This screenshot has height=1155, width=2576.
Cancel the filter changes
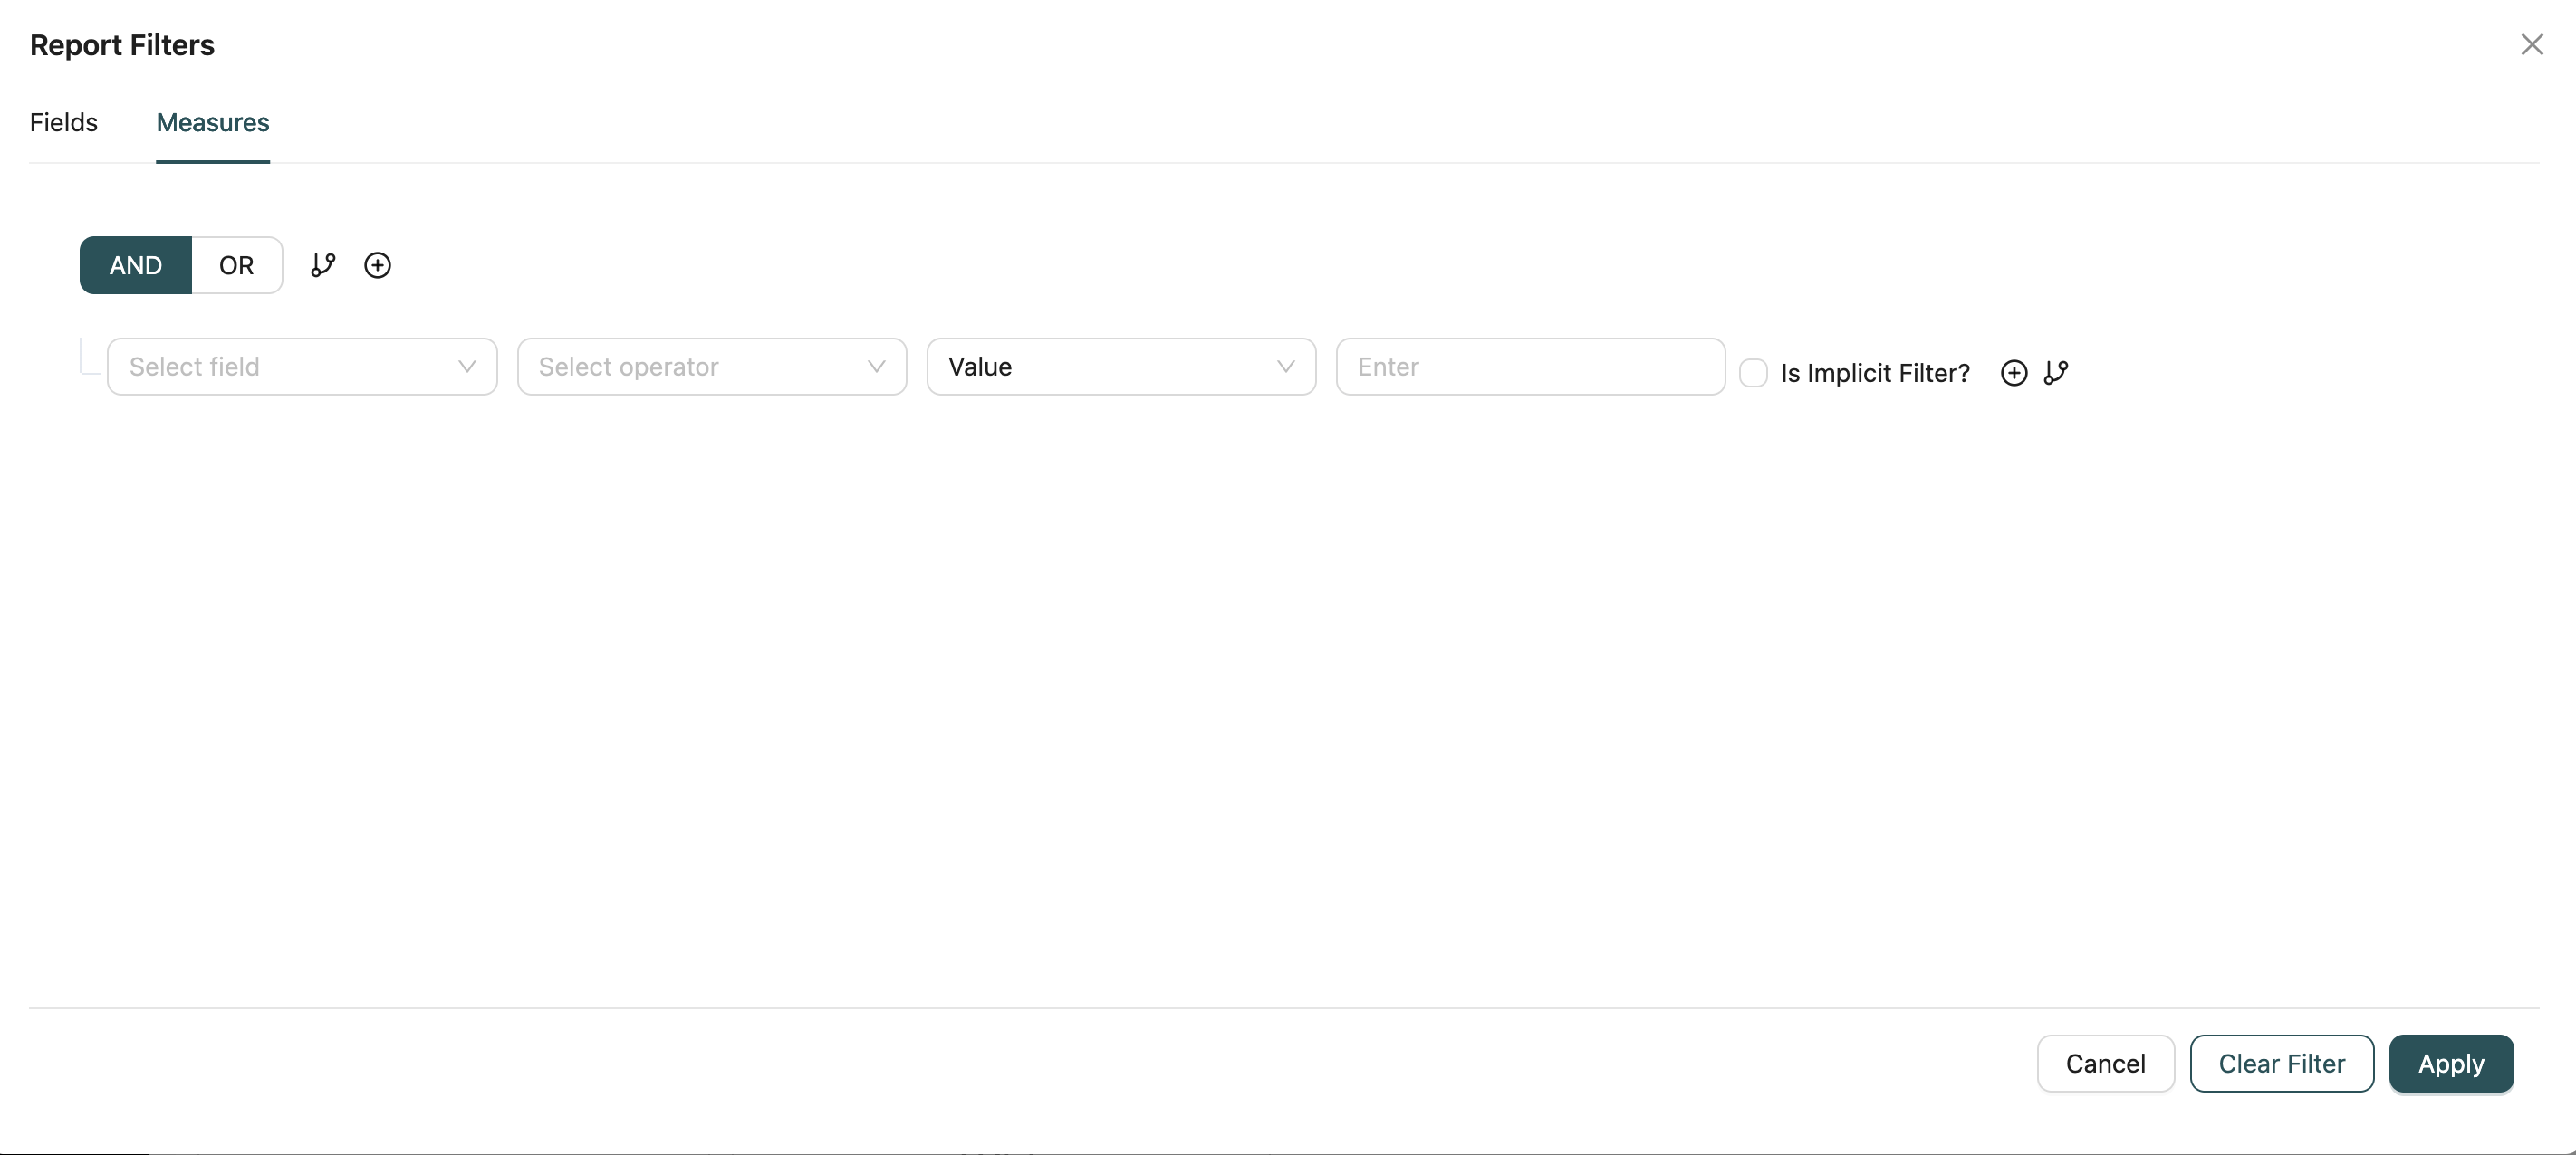2104,1063
